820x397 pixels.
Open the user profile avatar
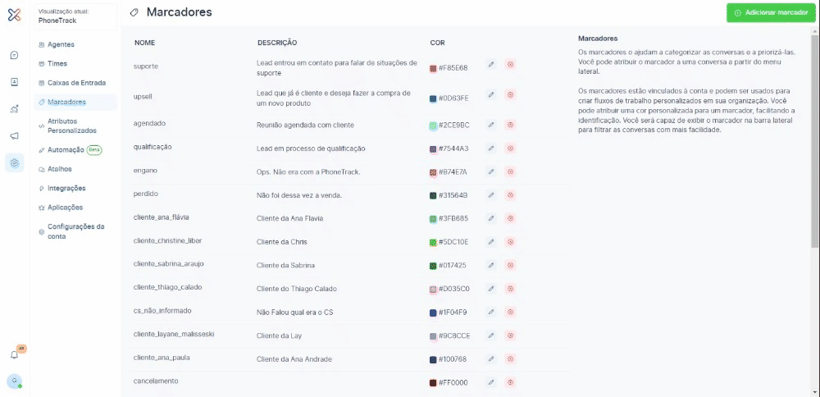[x=14, y=381]
